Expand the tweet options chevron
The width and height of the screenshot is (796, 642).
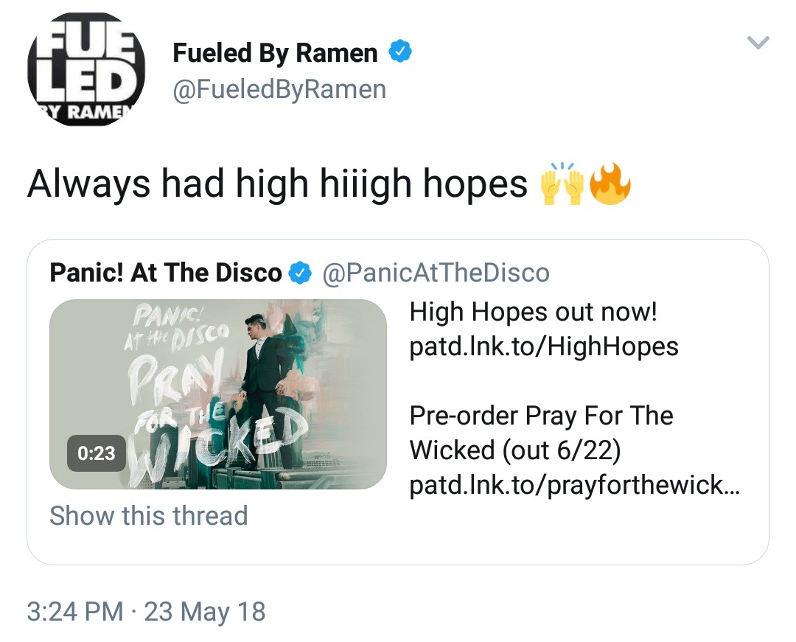tap(758, 42)
